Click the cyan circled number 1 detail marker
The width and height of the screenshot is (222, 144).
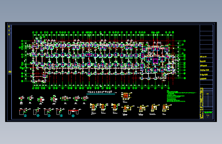coord(25,116)
